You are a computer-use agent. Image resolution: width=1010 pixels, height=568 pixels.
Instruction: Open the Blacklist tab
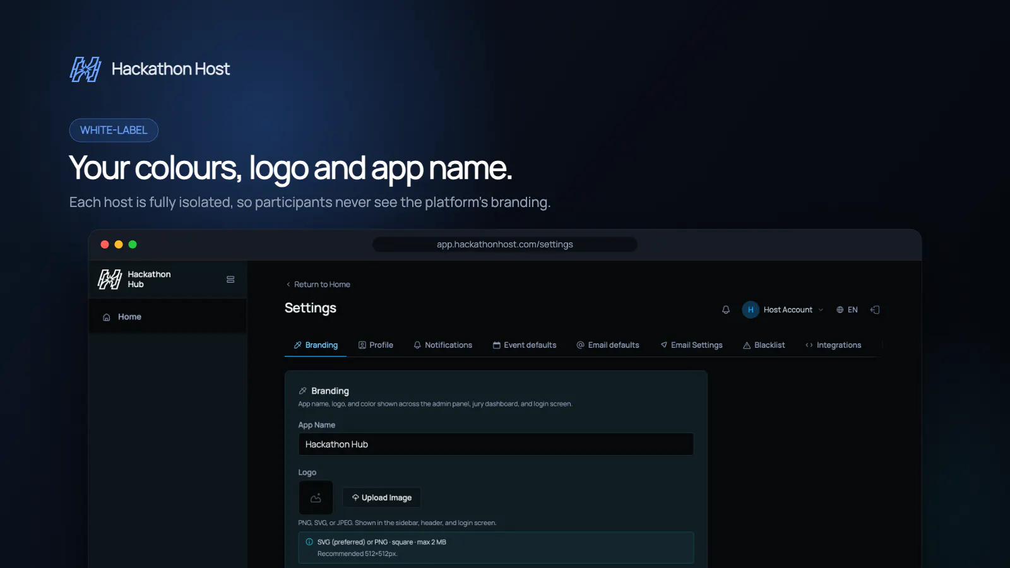pos(764,345)
